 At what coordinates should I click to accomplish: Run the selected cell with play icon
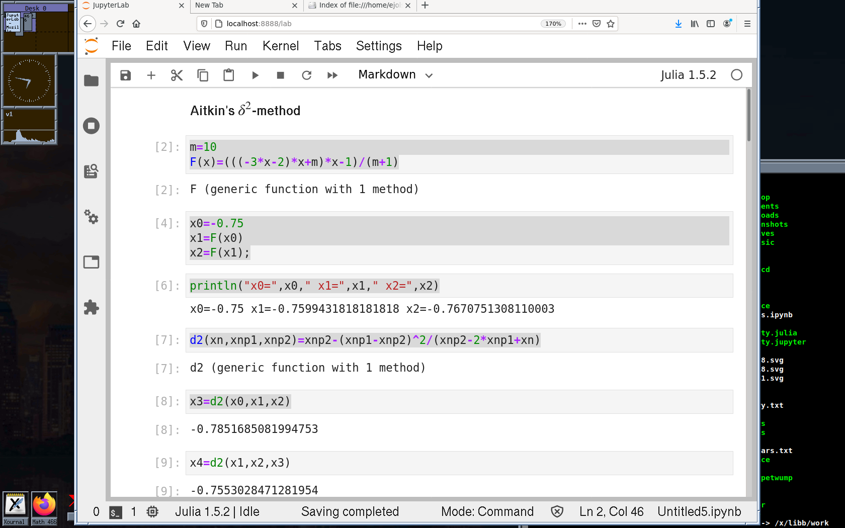click(255, 75)
